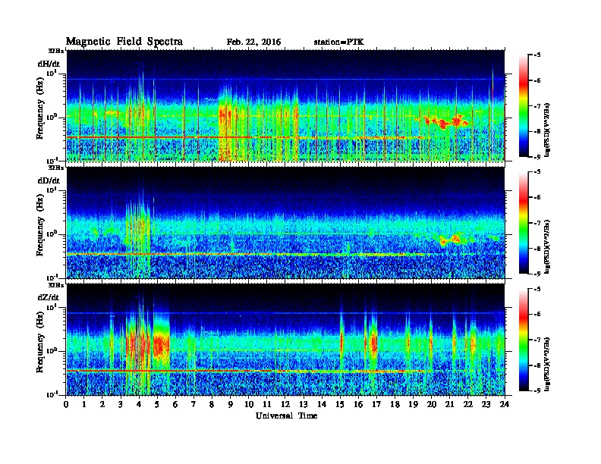
Task: Click the "-7" value on dH/dt color bar
Action: (x=537, y=106)
